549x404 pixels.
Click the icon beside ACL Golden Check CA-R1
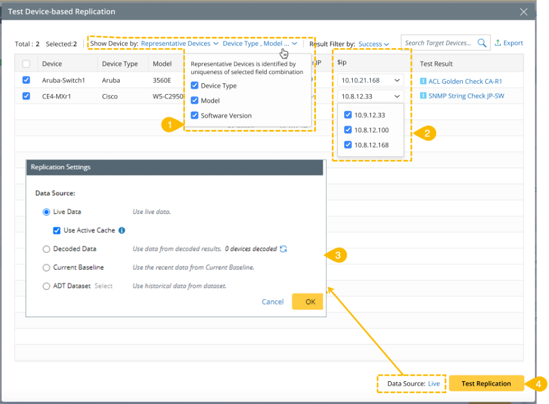click(423, 81)
